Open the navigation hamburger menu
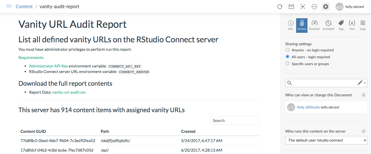371x154 pixels. (9, 6)
